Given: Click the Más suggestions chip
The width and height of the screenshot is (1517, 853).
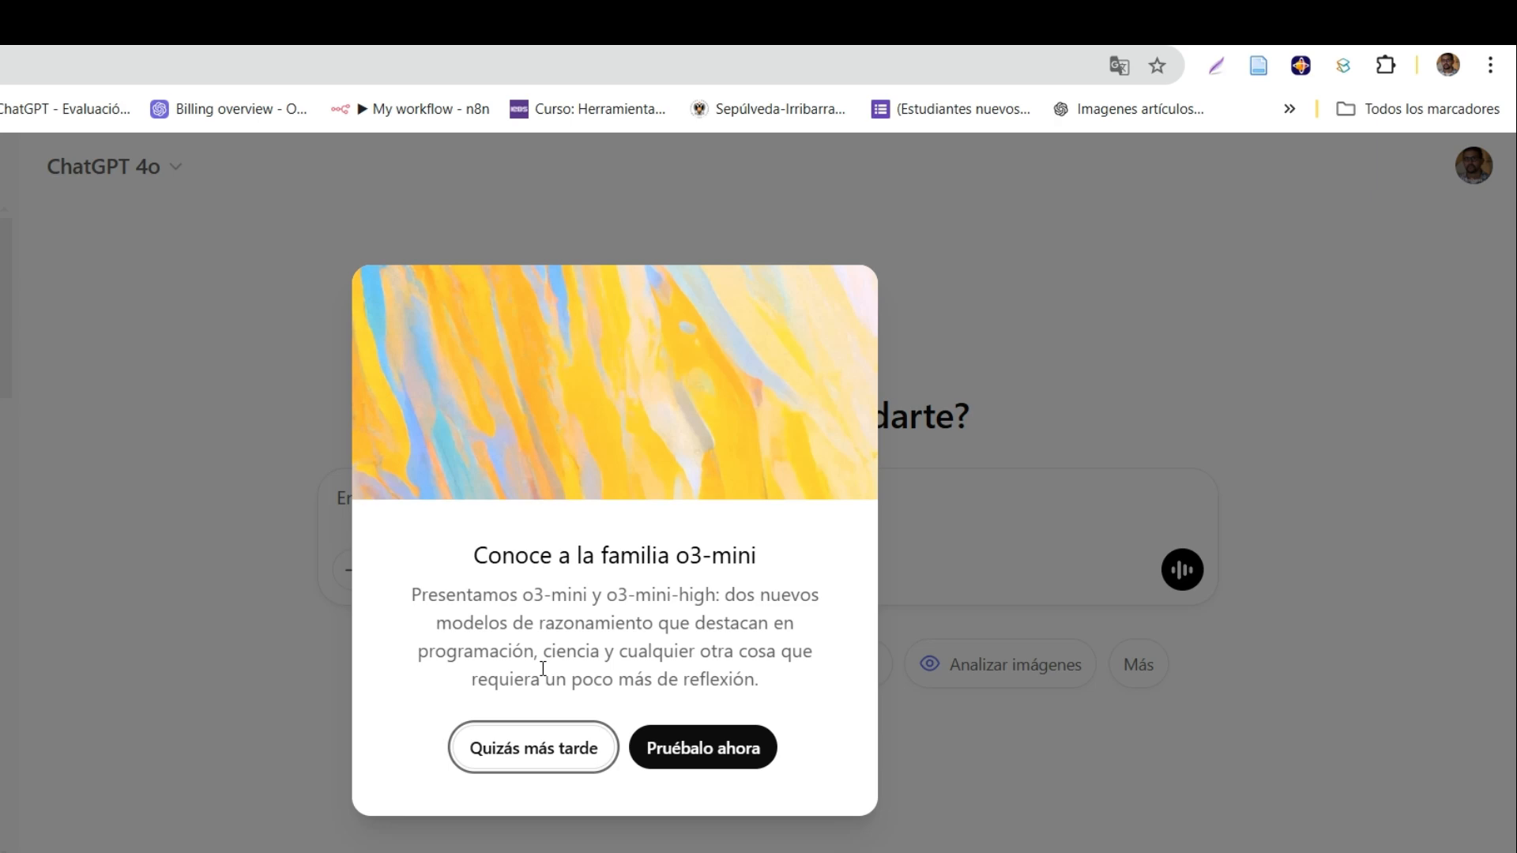Looking at the screenshot, I should tap(1139, 664).
